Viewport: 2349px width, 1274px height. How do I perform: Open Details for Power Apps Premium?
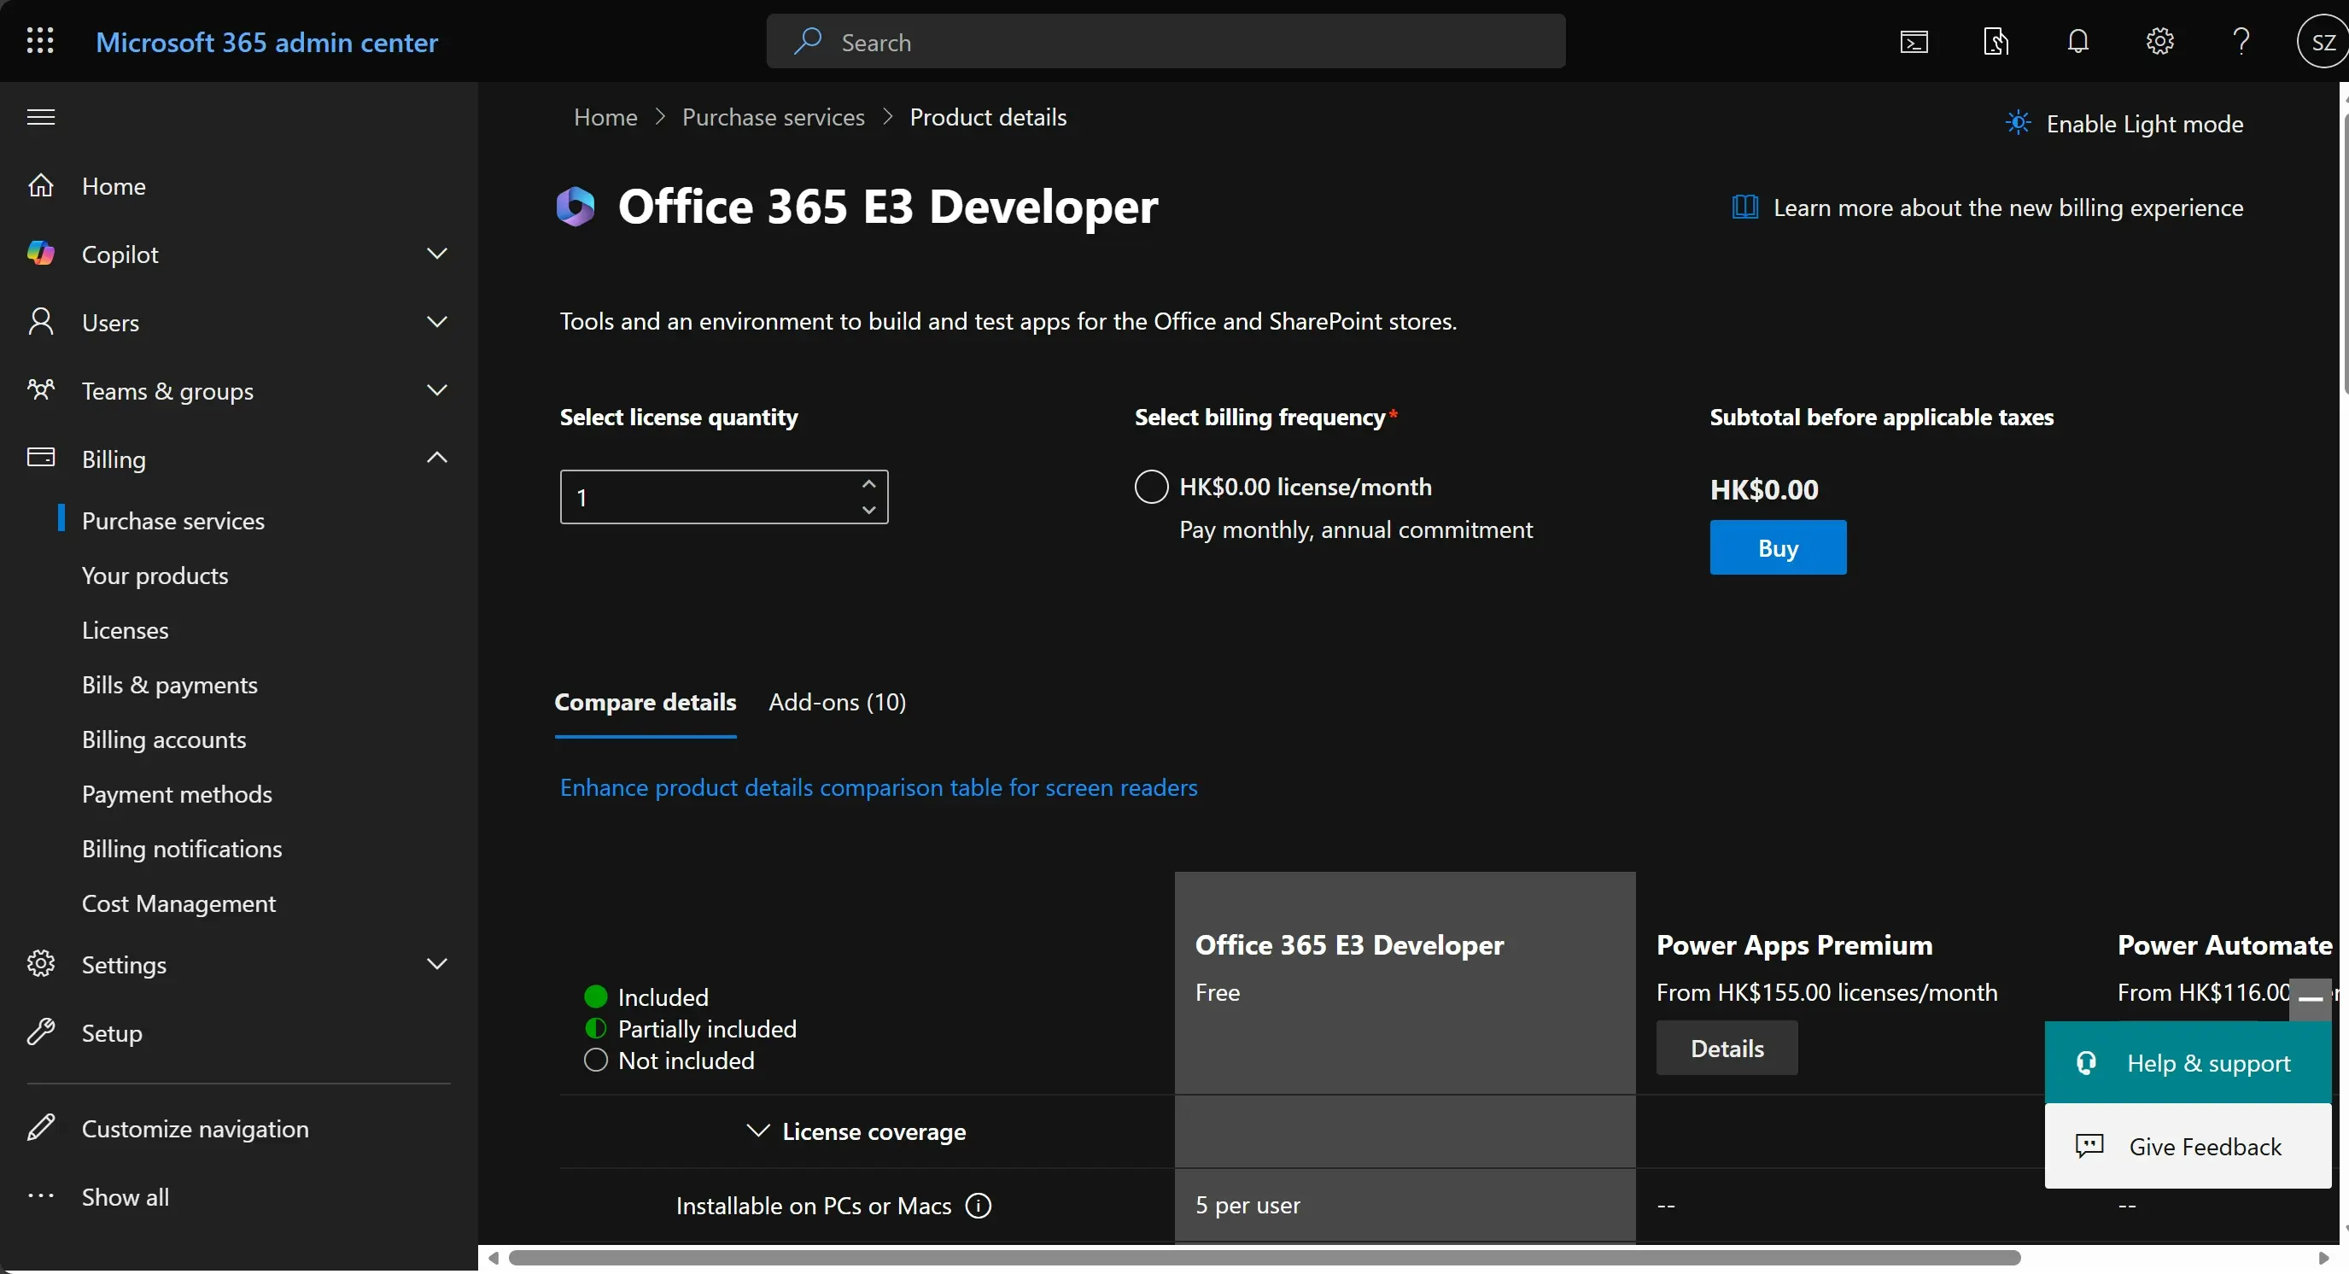click(x=1727, y=1048)
